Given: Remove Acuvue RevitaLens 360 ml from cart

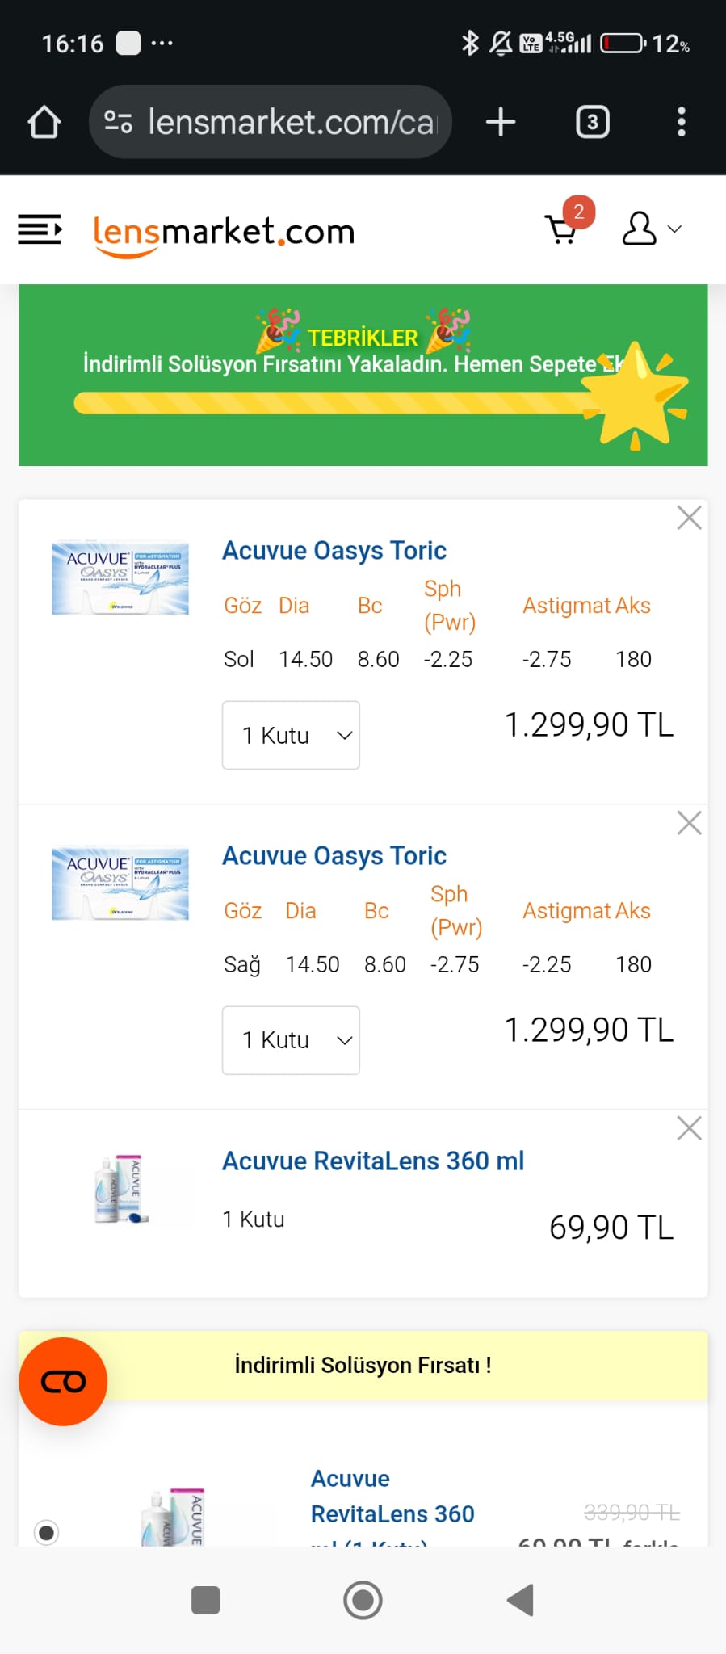Looking at the screenshot, I should 689,1128.
